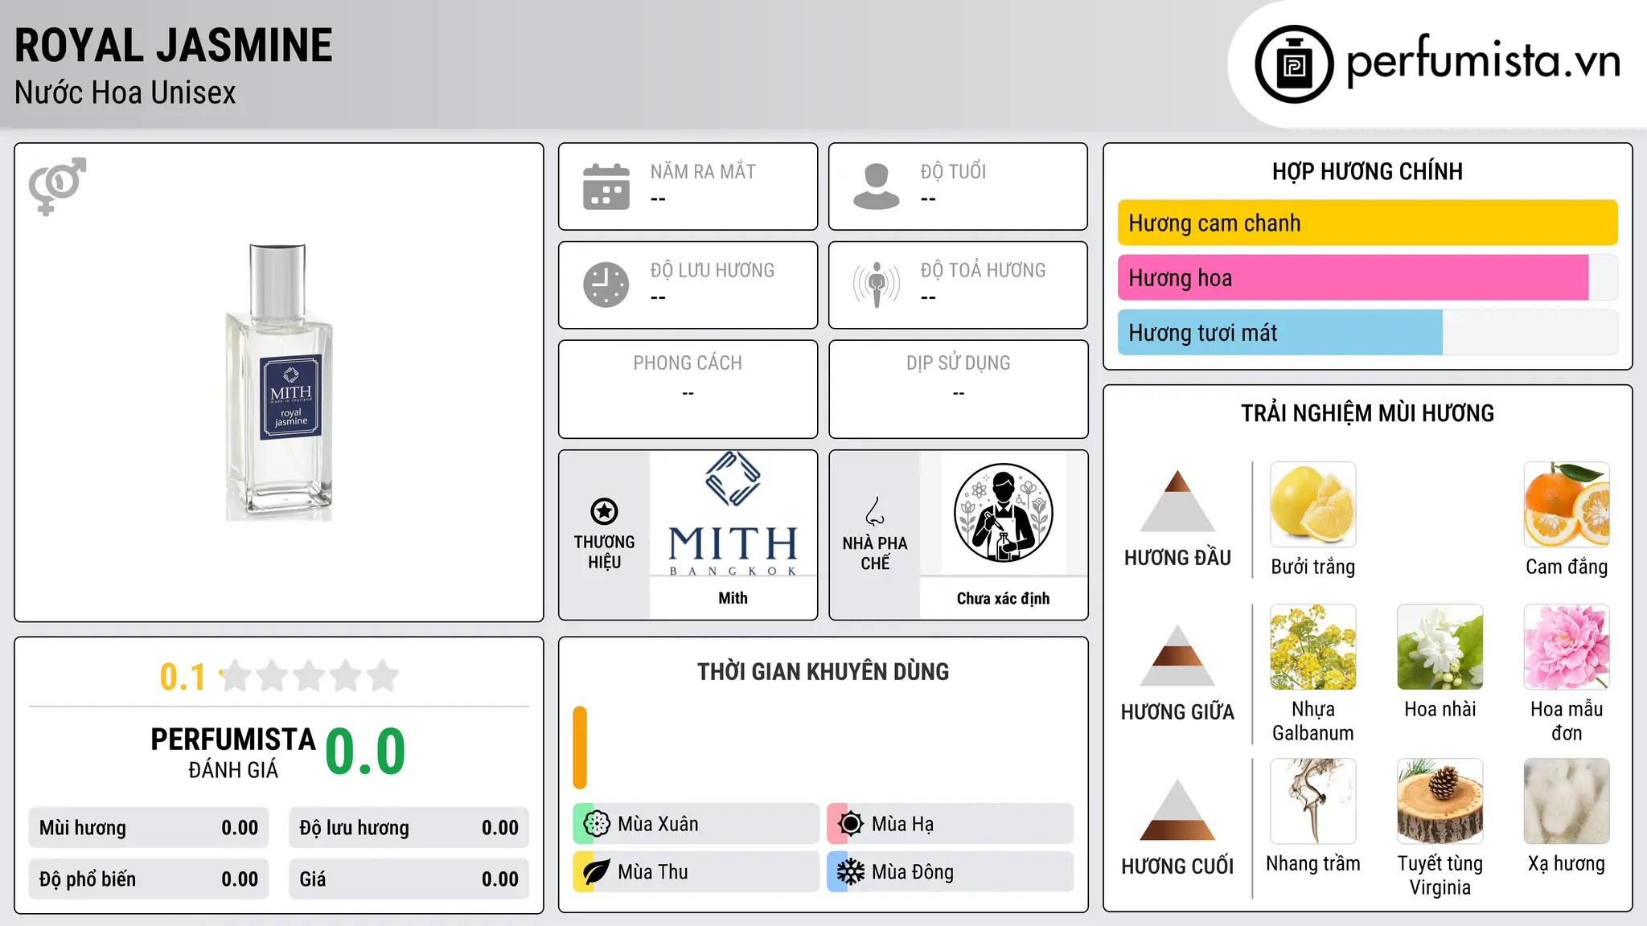Image resolution: width=1647 pixels, height=926 pixels.
Task: Click the 0.1 rating number
Action: pos(183,677)
